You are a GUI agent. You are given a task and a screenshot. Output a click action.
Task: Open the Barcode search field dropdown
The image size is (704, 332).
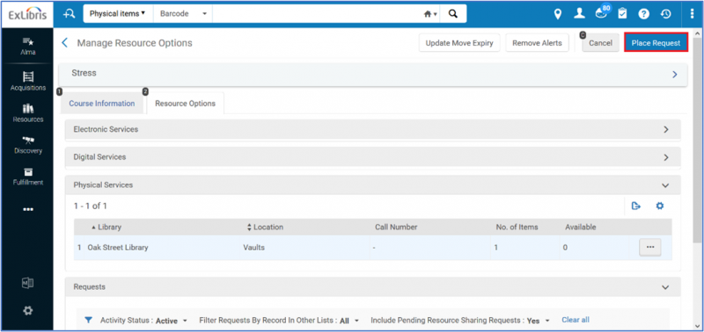pyautogui.click(x=183, y=14)
